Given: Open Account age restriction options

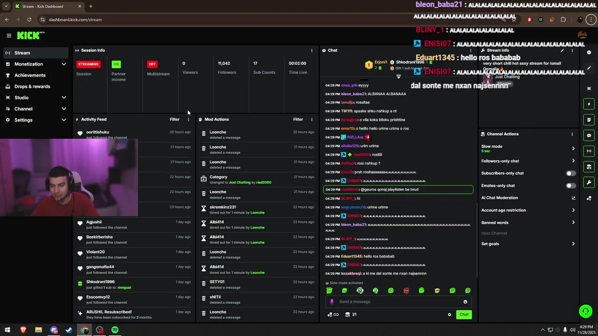Looking at the screenshot, I should coord(573,210).
